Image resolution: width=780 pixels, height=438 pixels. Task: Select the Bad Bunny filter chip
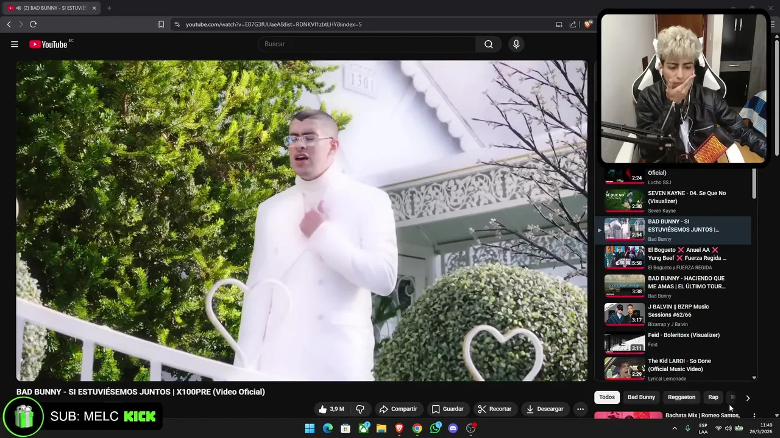[641, 397]
